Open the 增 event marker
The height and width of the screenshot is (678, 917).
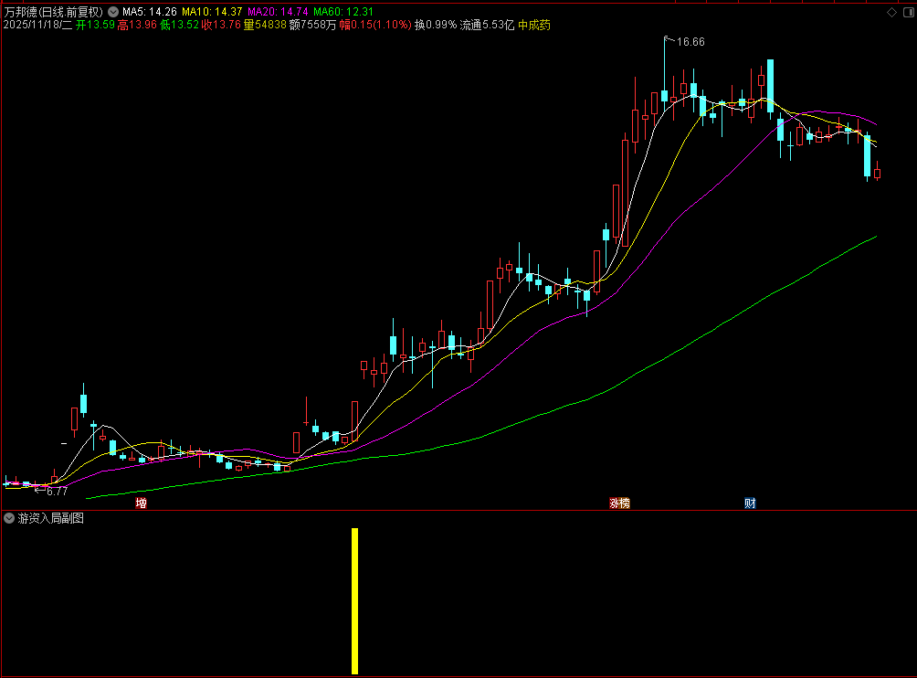pos(141,503)
